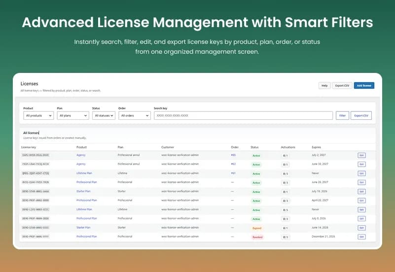Edit the license expiring June 26, 2027
Image resolution: width=395 pixels, height=272 pixels.
[361, 182]
